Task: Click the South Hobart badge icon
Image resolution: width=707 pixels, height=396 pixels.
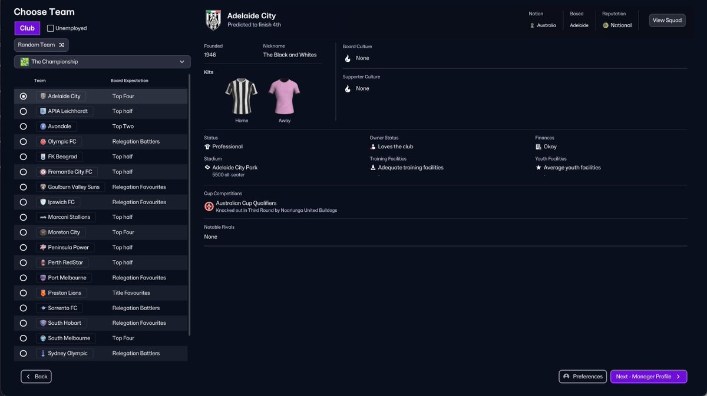Action: click(43, 323)
